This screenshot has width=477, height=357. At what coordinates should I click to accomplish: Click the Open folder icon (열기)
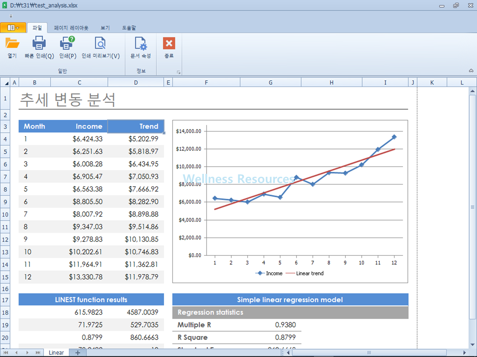point(12,48)
